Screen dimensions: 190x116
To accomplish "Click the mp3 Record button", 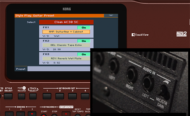I will click(22, 96).
